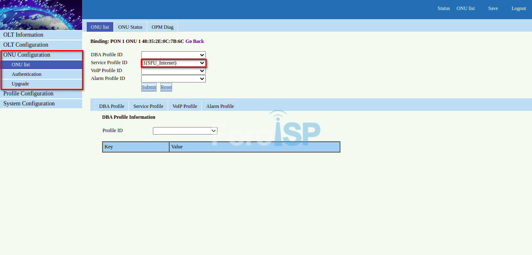
Task: Click the globe logo image
Action: coord(41,15)
